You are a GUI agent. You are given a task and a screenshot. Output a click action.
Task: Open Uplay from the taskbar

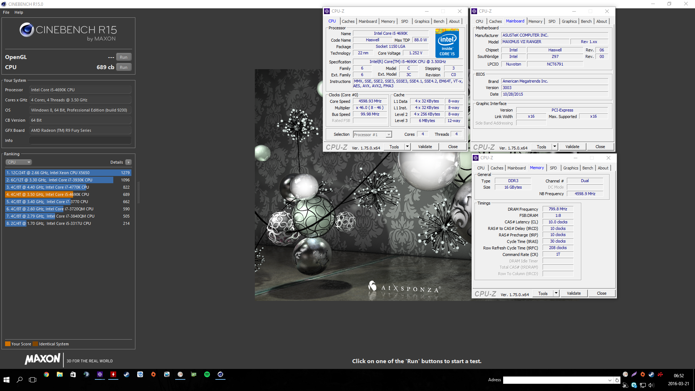(x=140, y=374)
